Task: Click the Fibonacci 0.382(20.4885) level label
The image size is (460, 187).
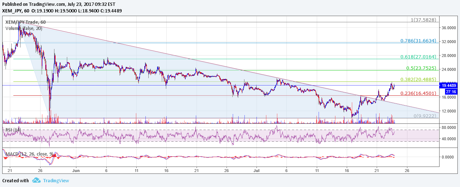Action: (x=418, y=79)
